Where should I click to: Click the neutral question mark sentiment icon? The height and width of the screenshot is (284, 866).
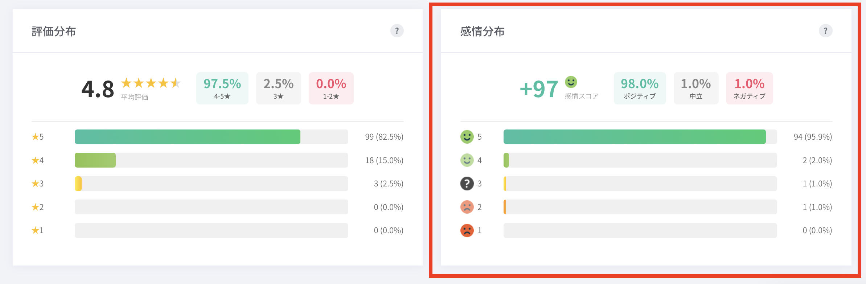467,184
